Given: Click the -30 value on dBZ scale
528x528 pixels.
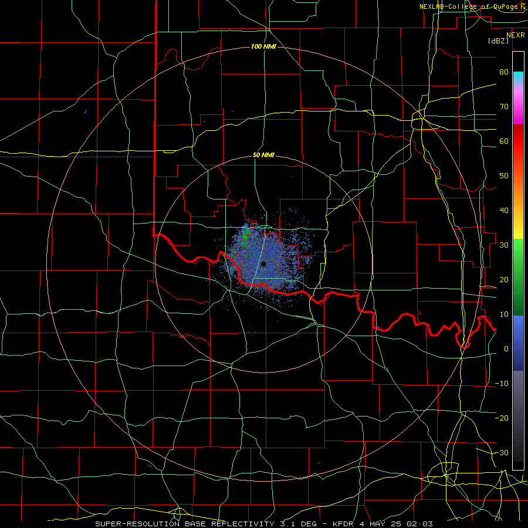Looking at the screenshot, I should 502,452.
